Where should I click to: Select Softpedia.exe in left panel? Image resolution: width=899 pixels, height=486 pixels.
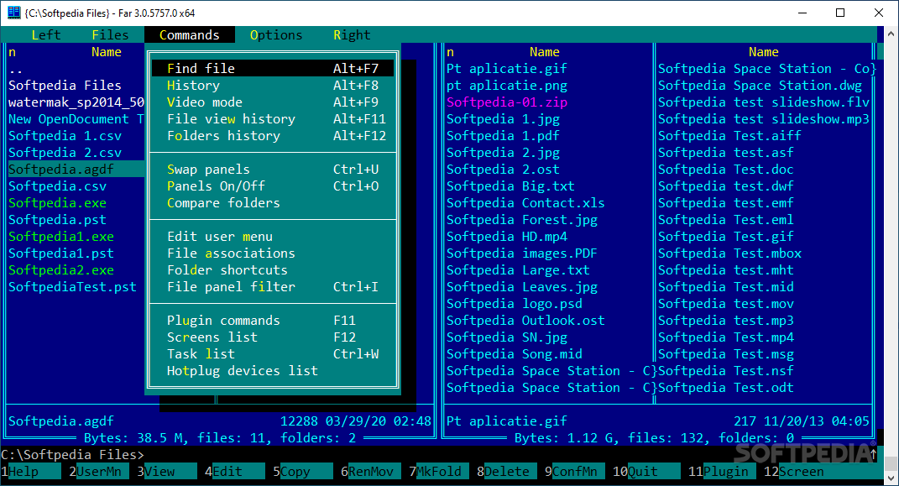57,203
